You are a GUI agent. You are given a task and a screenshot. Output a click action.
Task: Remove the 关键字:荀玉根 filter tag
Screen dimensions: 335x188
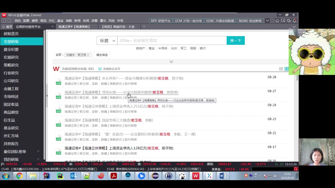(88, 55)
